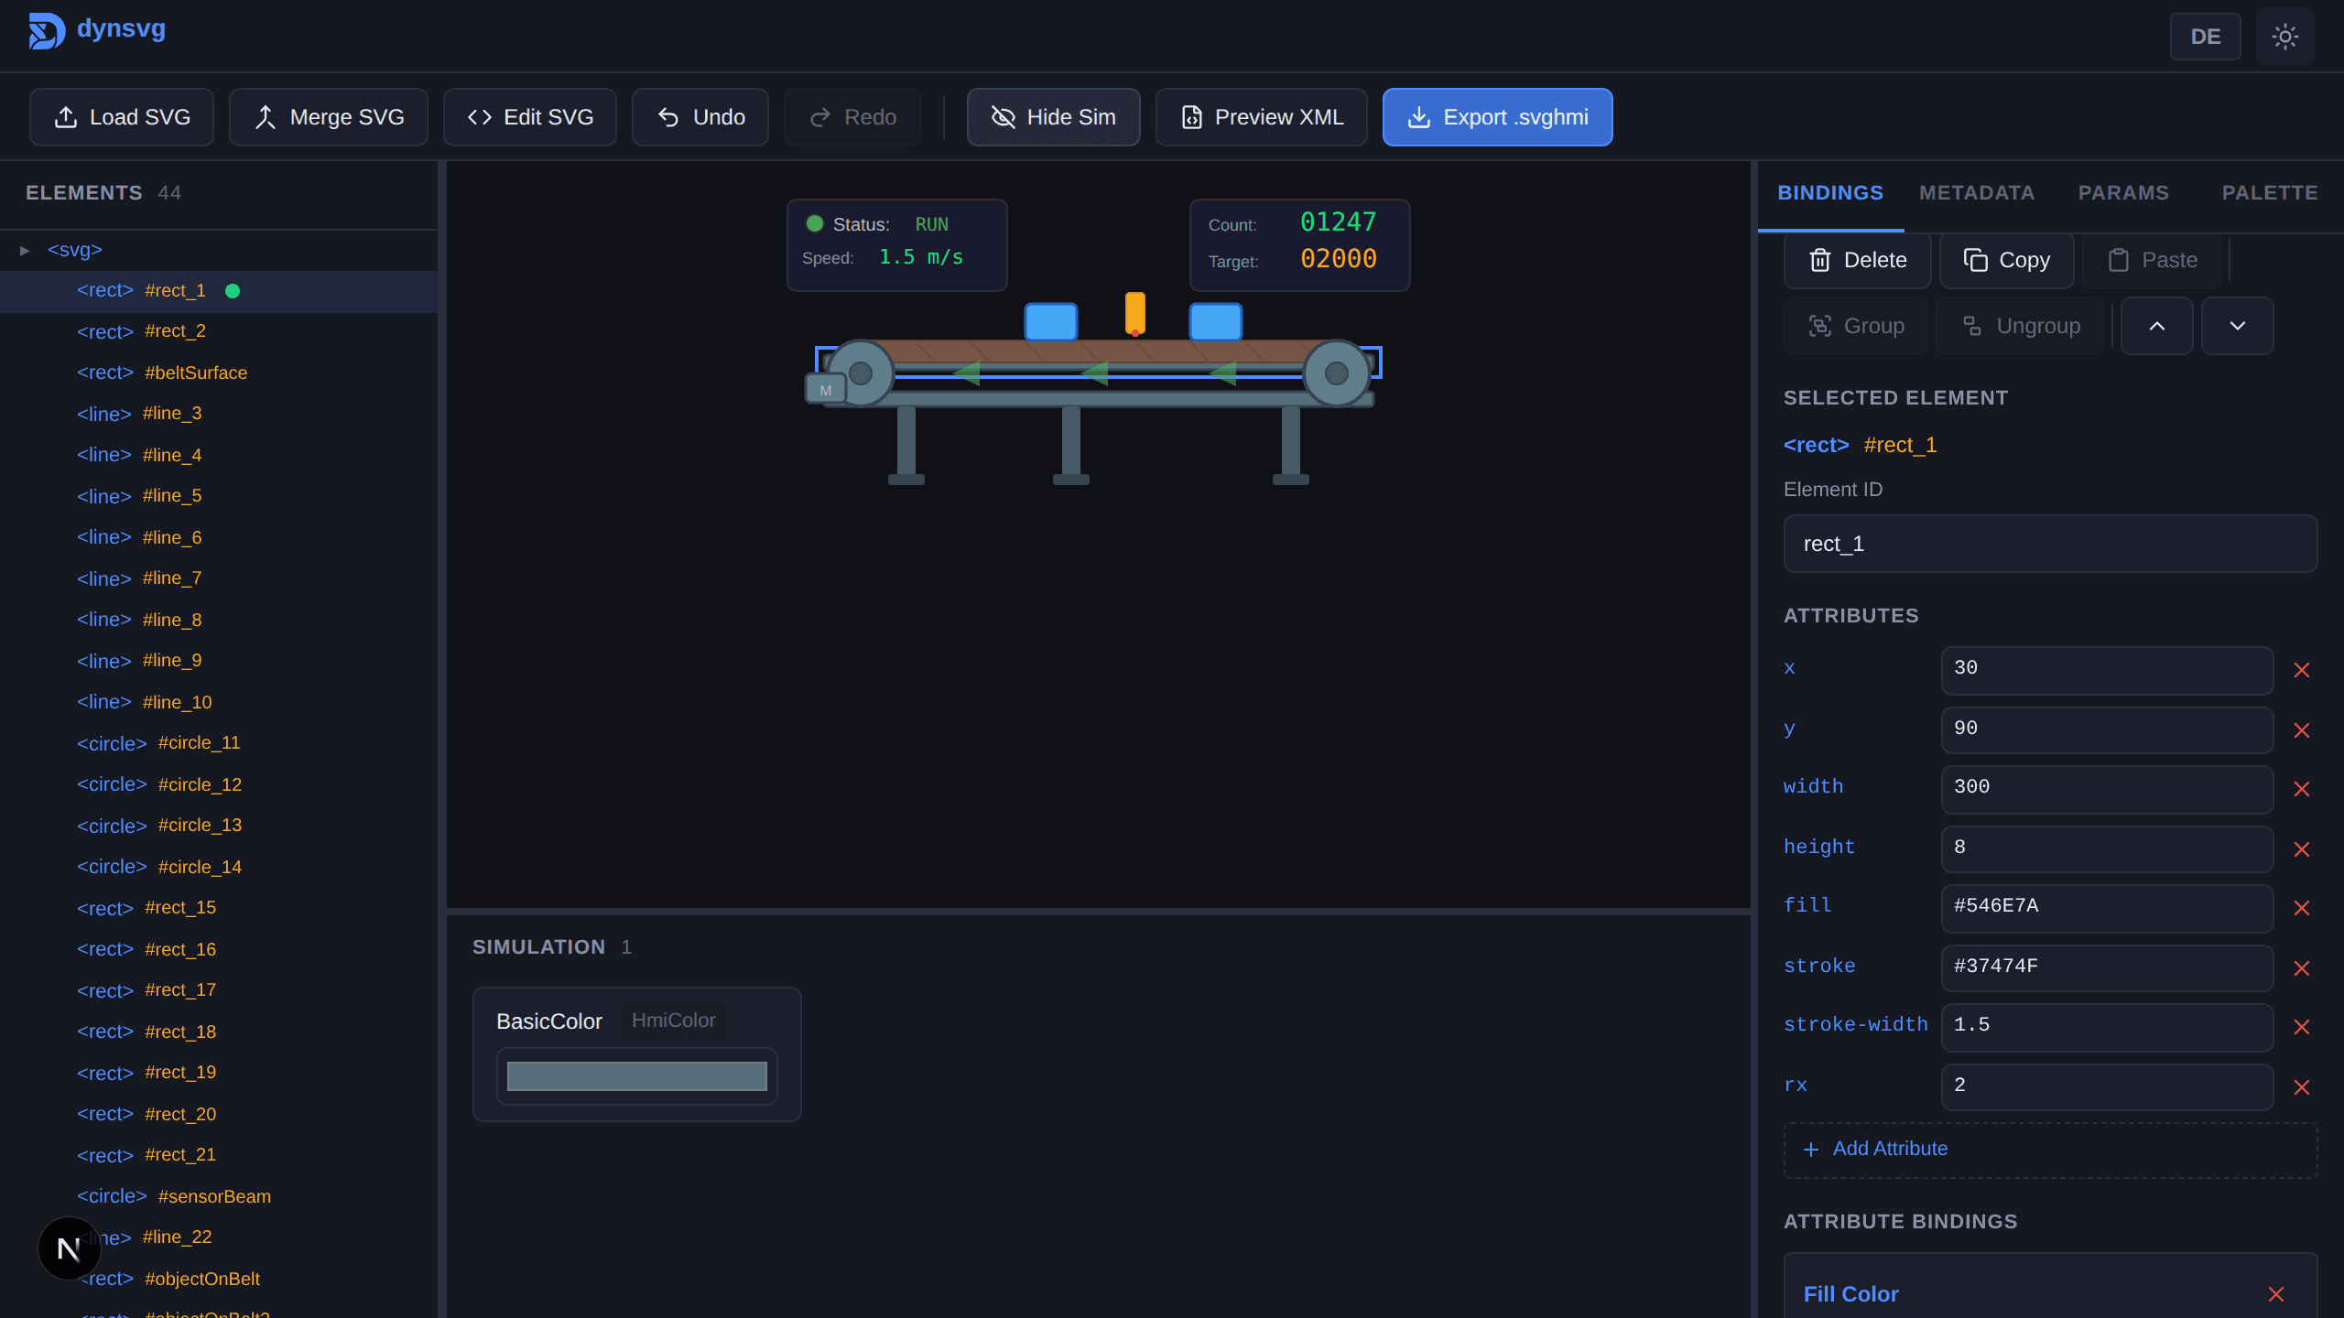Add a new attribute
2344x1318 pixels.
pos(1875,1149)
